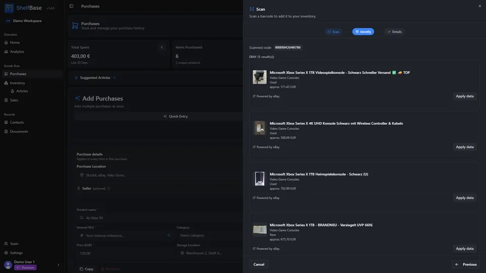486x273 pixels.
Task: Click the Team icon in sidebar
Action: (6, 244)
